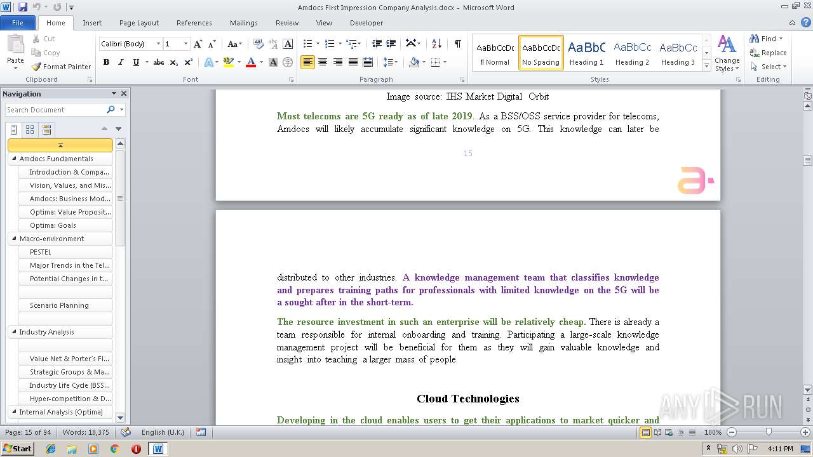
Task: Click Undo in Quick Access Toolbar
Action: tap(37, 7)
